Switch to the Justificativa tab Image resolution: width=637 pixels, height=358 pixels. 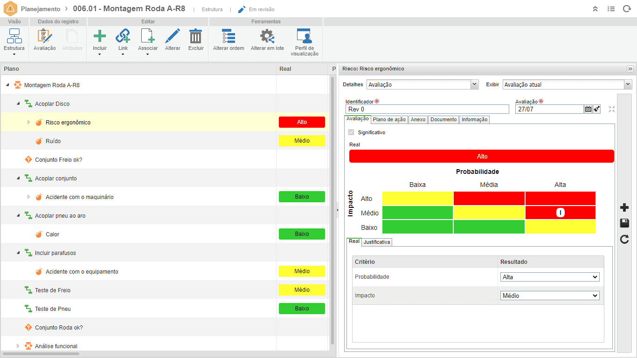coord(377,242)
